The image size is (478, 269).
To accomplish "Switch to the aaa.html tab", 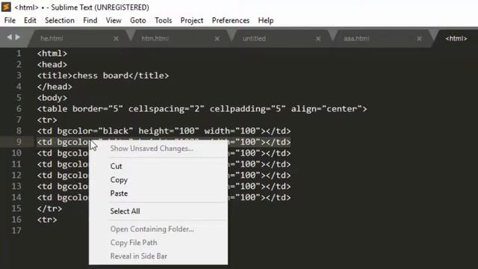I will 356,39.
